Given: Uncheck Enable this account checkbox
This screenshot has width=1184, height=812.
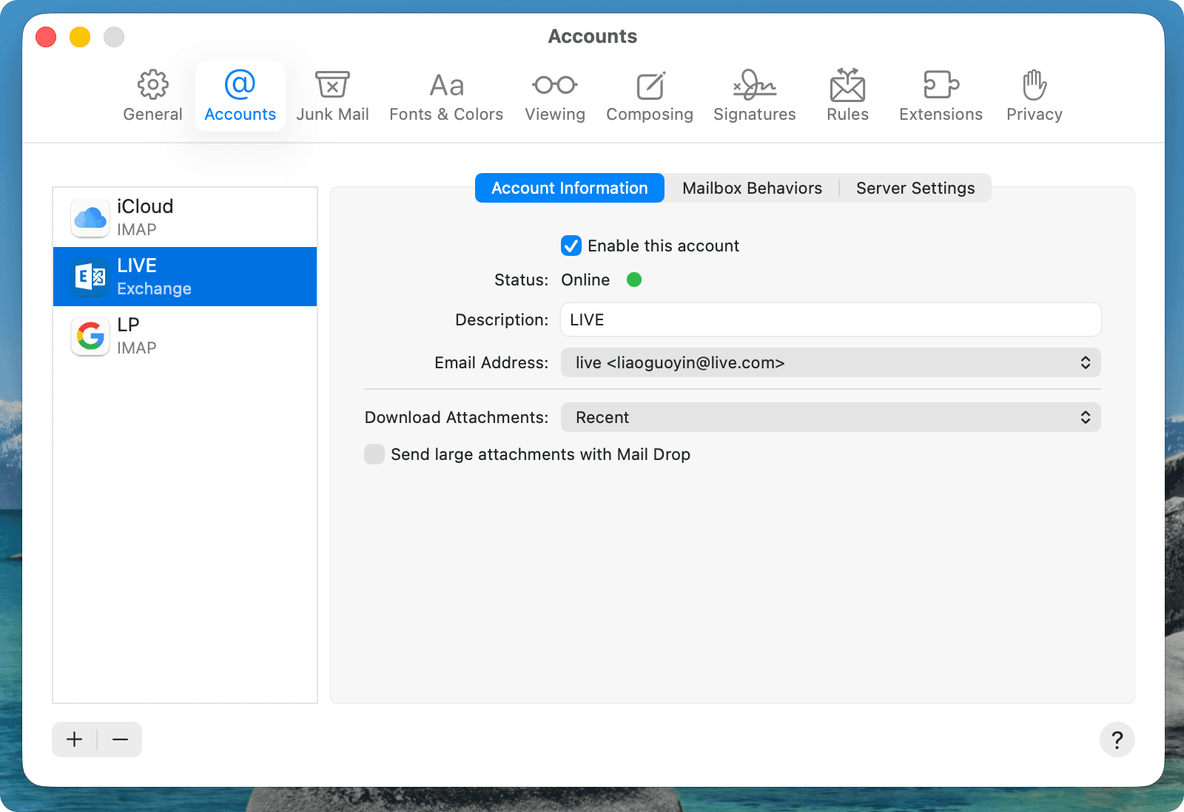Looking at the screenshot, I should pyautogui.click(x=571, y=246).
